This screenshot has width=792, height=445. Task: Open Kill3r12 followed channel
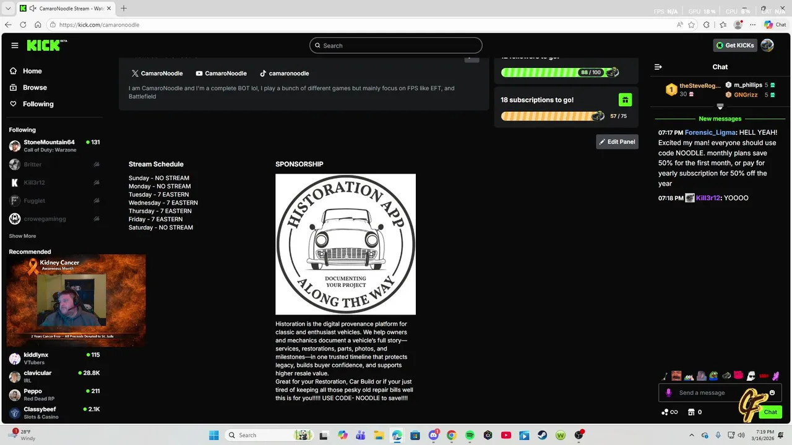tap(54, 182)
